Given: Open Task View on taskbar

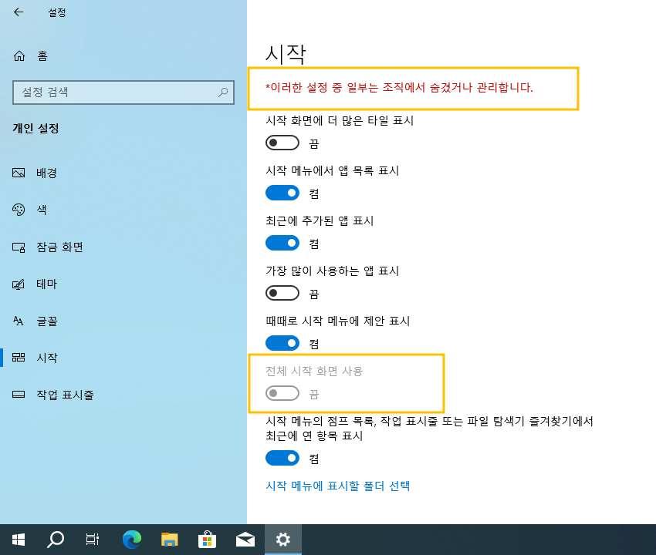Looking at the screenshot, I should click(x=93, y=540).
